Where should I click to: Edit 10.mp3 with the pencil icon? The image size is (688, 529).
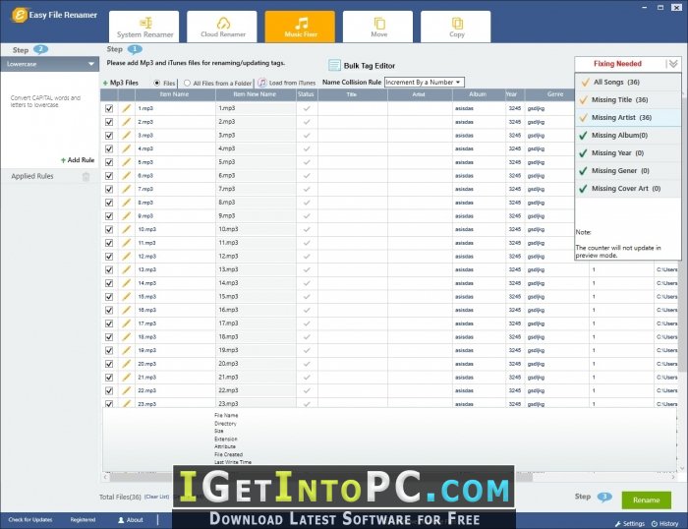point(127,229)
